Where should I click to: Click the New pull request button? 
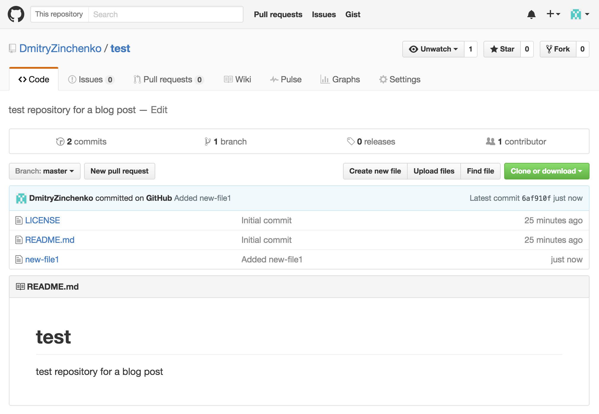pos(119,171)
